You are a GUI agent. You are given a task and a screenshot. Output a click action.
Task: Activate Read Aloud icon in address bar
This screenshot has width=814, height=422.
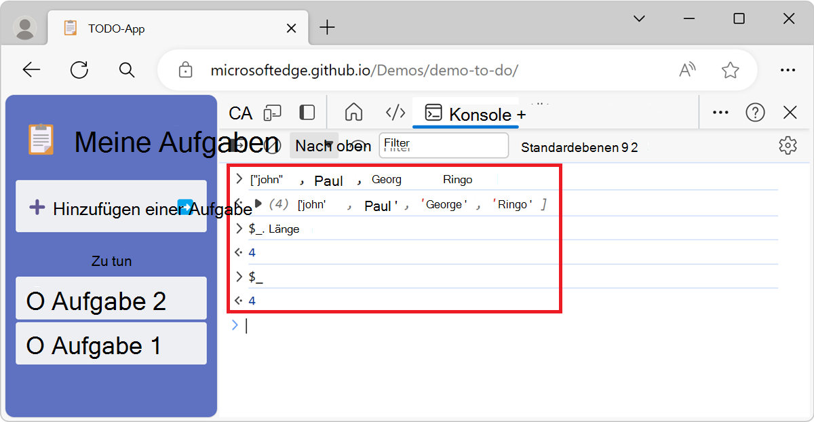(688, 70)
